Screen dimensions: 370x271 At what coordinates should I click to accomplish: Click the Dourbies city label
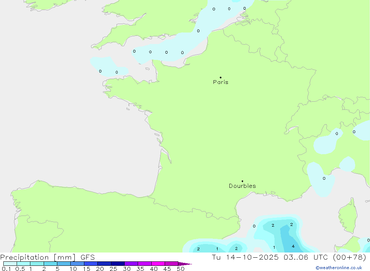[242, 186]
